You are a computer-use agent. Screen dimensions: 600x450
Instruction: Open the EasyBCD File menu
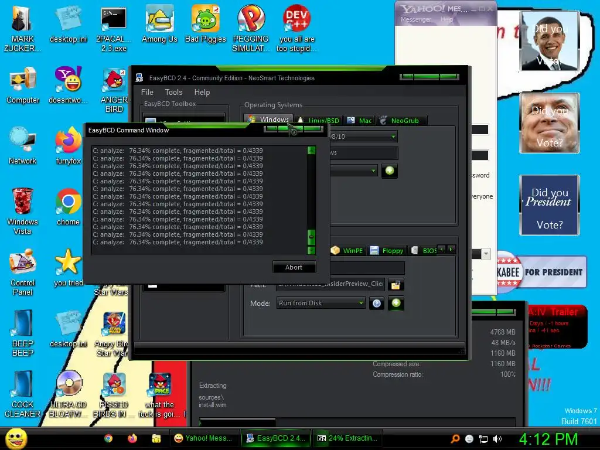[x=147, y=92]
